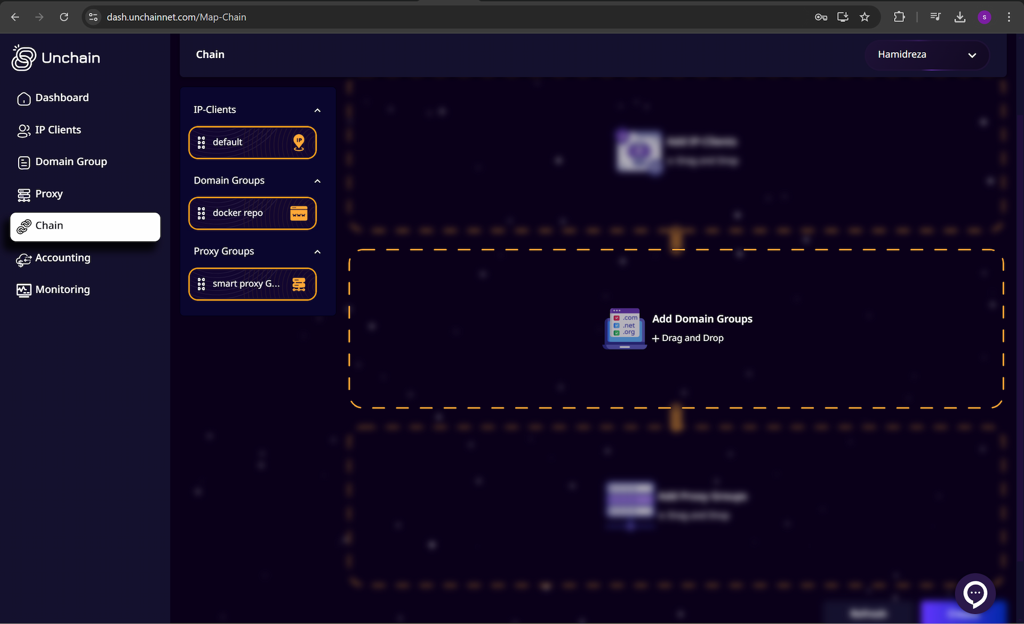Collapse the Domain Groups section
Screen dimensions: 1024x624
317,181
